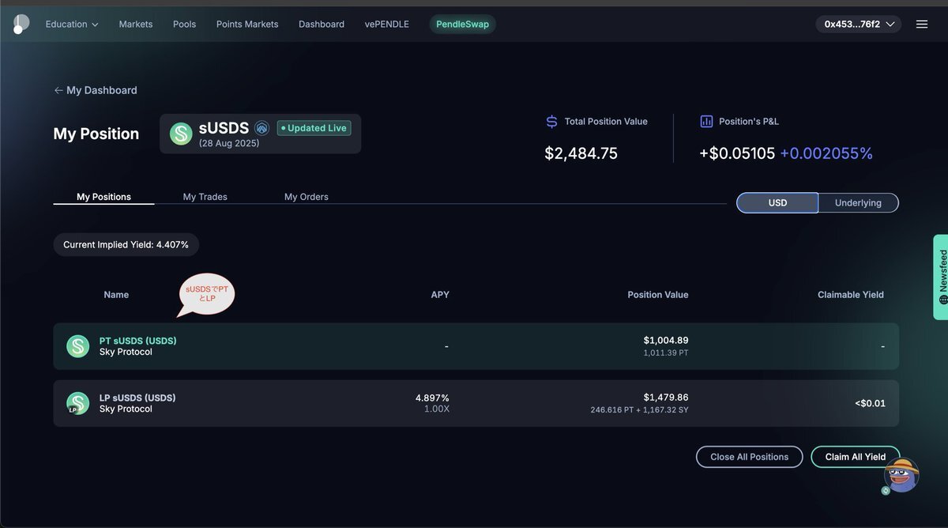
Task: Click the (28 Aug 2025) maturity date
Action: [x=229, y=143]
